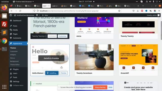Viewport: 162px width, 91px height.
Task: Expand list all tabs chevron
Action: pyautogui.click(x=143, y=6)
